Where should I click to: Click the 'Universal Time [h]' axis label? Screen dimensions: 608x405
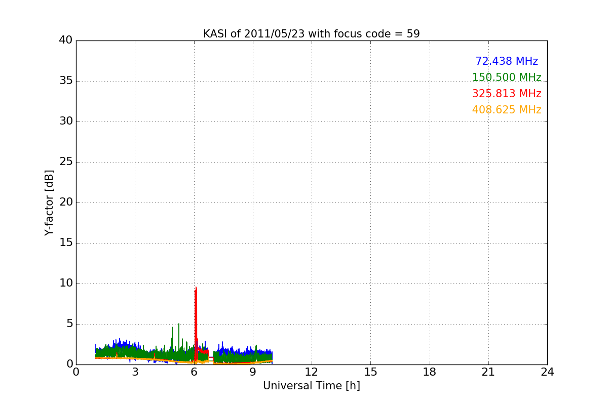312,386
